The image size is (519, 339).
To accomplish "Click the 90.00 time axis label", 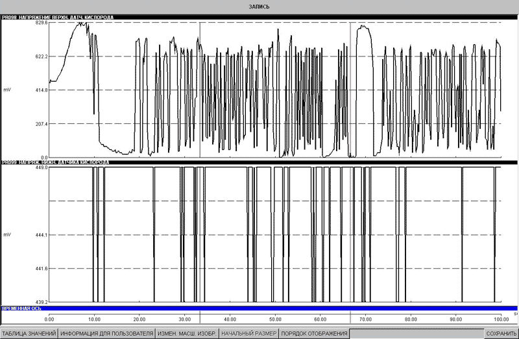I will [x=456, y=320].
